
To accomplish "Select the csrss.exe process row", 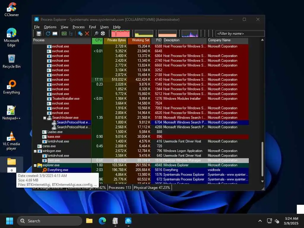I will pyautogui.click(x=140, y=146).
